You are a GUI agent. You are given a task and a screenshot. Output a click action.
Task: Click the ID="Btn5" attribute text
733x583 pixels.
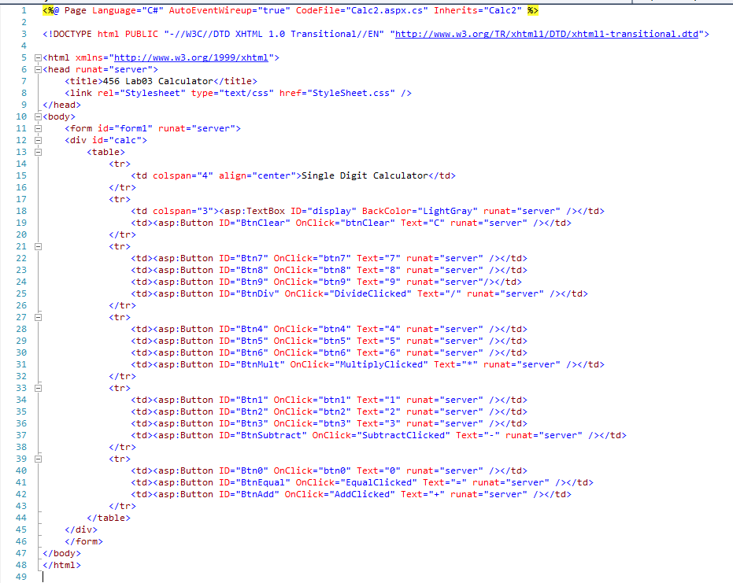[x=243, y=341]
